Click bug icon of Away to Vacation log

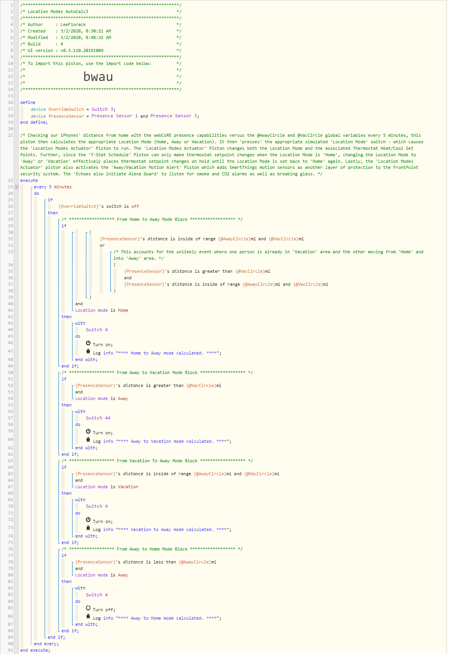point(88,440)
